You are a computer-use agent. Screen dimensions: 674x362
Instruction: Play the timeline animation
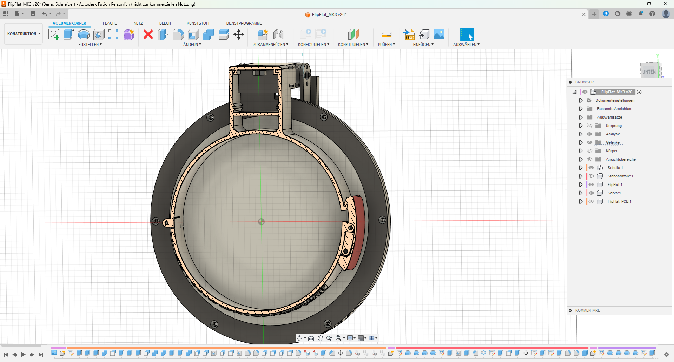[23, 355]
